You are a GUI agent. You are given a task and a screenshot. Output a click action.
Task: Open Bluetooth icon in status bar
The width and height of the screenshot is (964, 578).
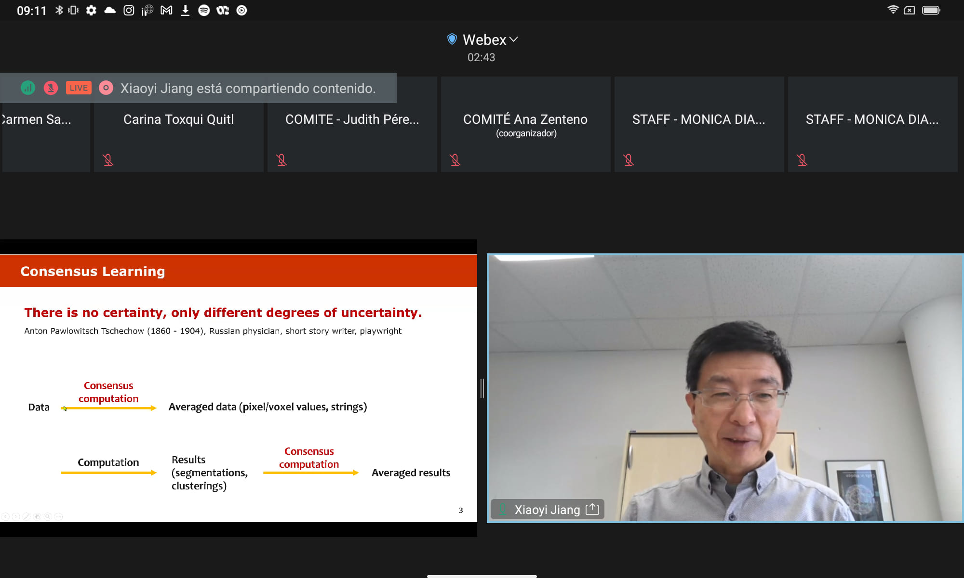click(59, 10)
